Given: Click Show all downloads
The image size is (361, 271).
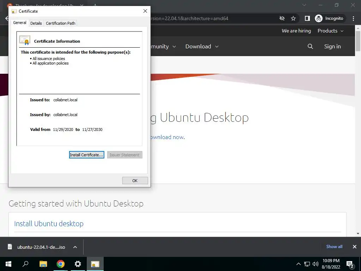Looking at the screenshot, I should coord(334,247).
